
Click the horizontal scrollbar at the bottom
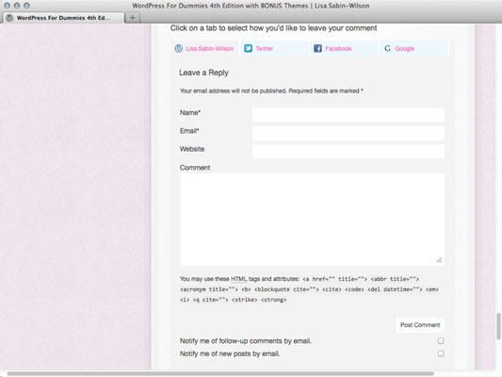point(220,373)
